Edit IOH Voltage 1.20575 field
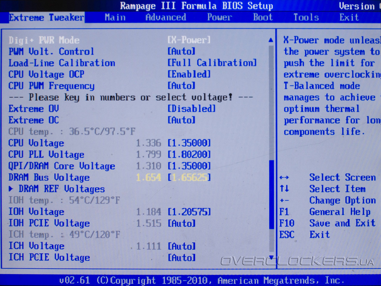381x286 pixels. [189, 212]
